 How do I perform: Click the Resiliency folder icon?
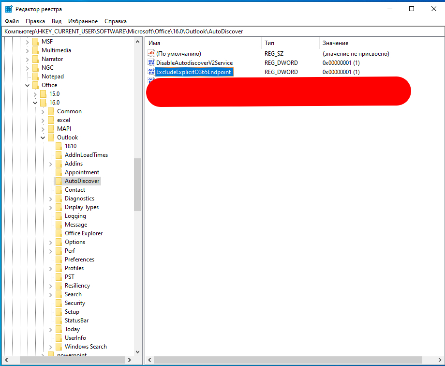point(59,286)
